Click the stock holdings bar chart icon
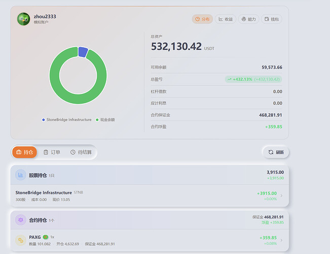 (21, 175)
